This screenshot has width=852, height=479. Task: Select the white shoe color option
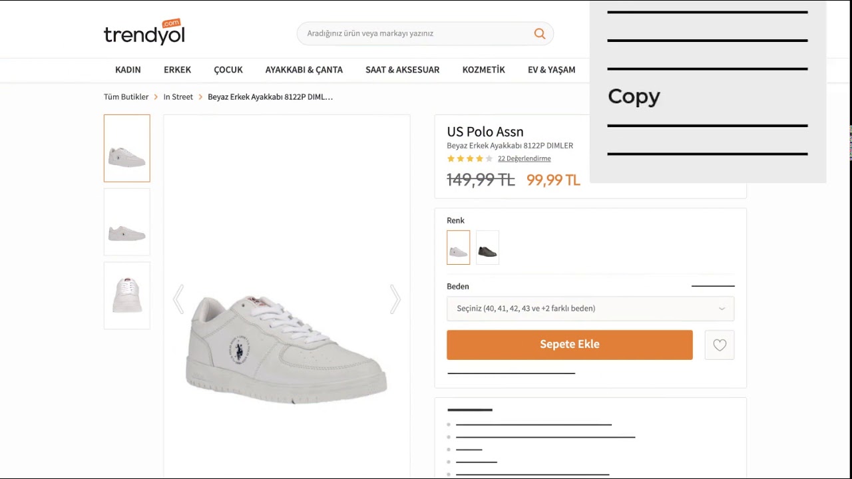[458, 247]
